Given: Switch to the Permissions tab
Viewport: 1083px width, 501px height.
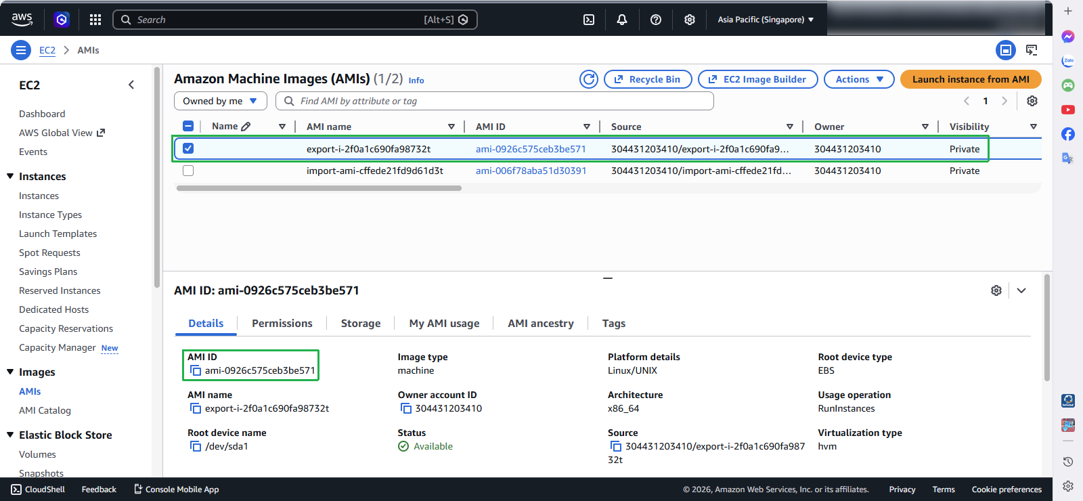Looking at the screenshot, I should 282,324.
